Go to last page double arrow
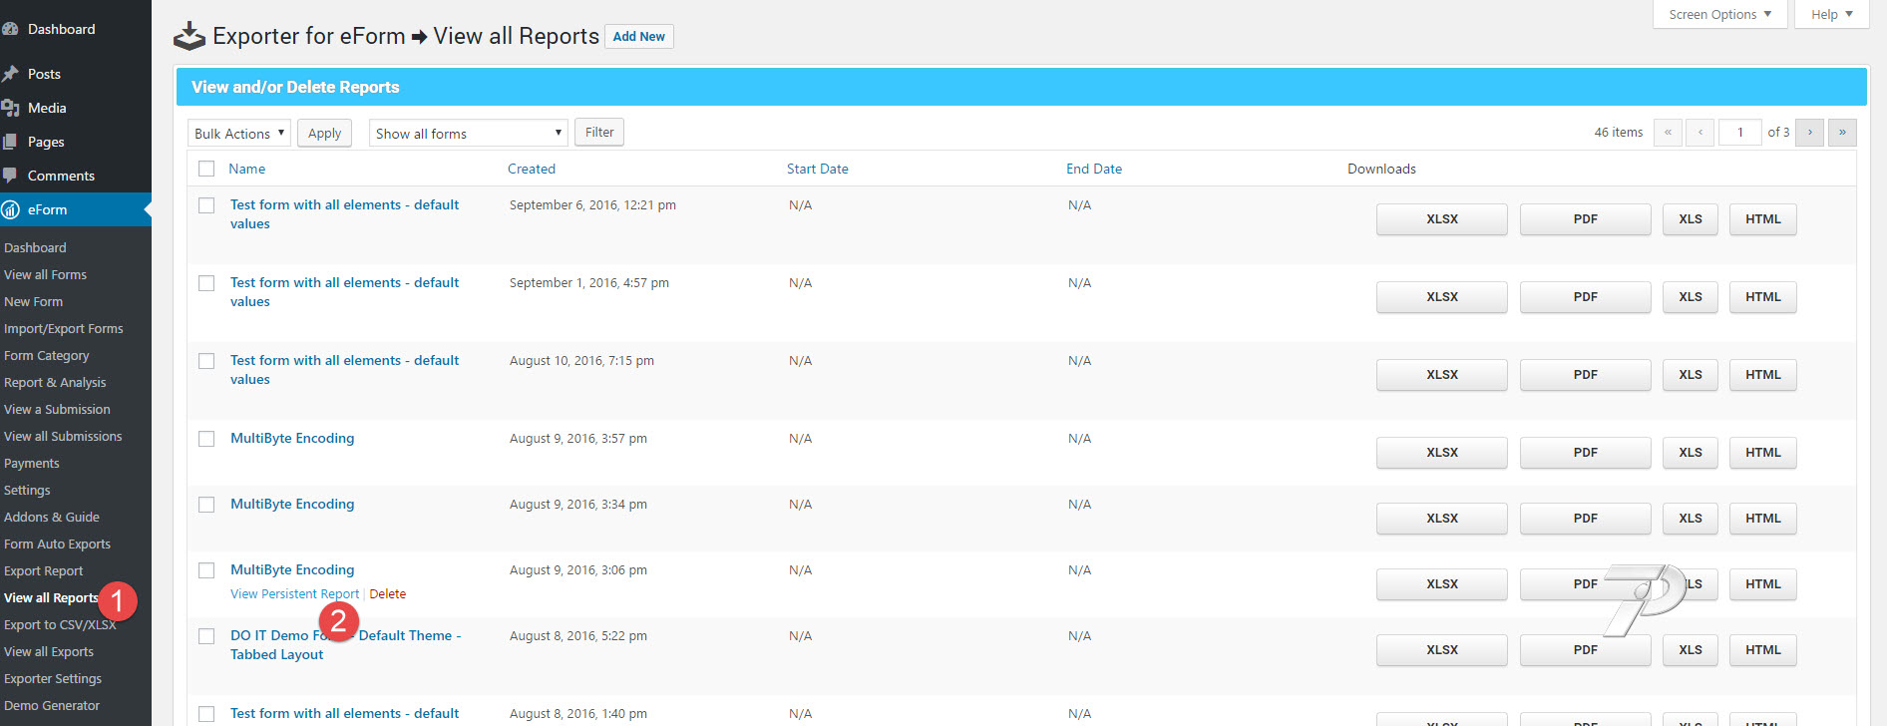The height and width of the screenshot is (726, 1887). pos(1842,132)
